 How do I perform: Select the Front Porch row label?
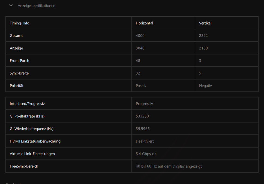[19, 61]
